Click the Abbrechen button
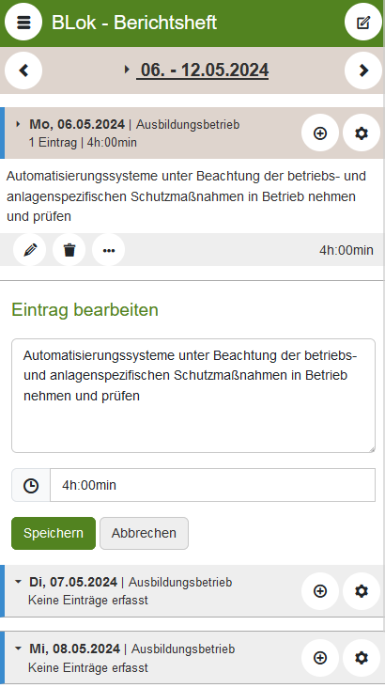 point(144,533)
